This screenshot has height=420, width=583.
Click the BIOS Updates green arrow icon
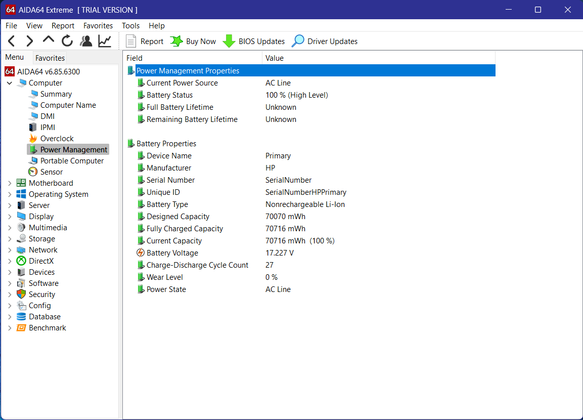229,41
